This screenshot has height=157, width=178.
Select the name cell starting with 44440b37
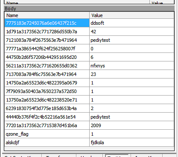click(47, 117)
